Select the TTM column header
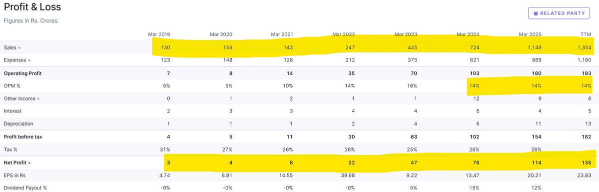The image size is (599, 192). tap(586, 34)
